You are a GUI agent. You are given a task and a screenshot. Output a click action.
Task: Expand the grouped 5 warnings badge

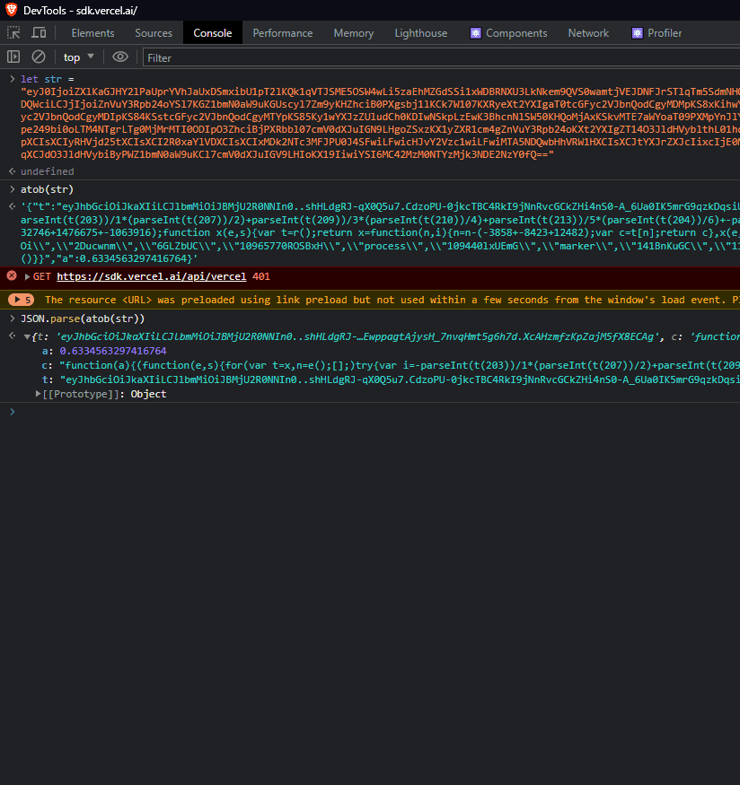click(22, 300)
